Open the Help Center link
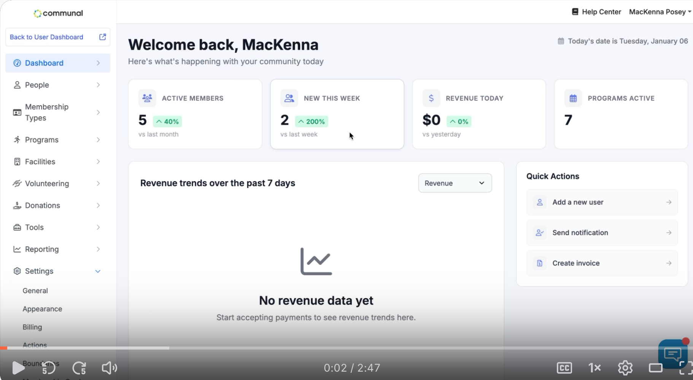This screenshot has height=380, width=693. 596,12
